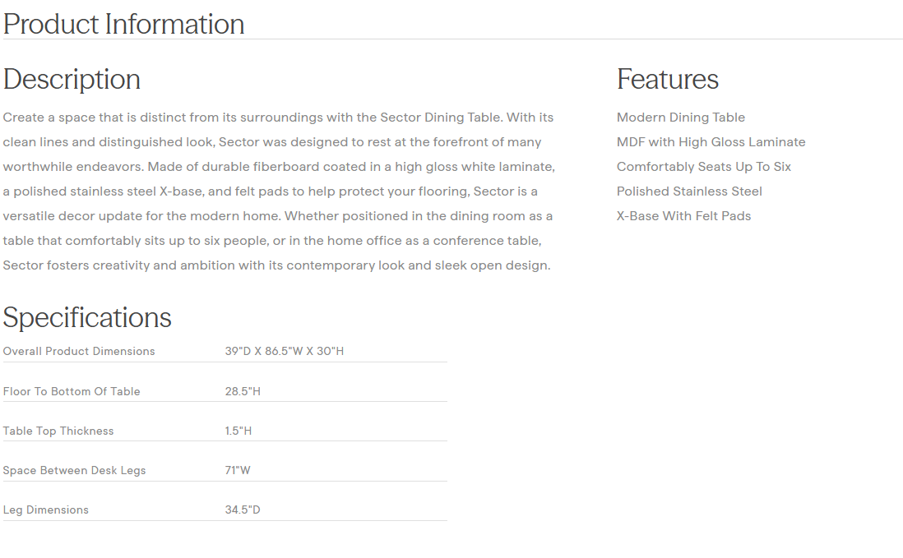The height and width of the screenshot is (558, 903).
Task: Select the Floor To Bottom Of Table label
Action: (x=72, y=391)
